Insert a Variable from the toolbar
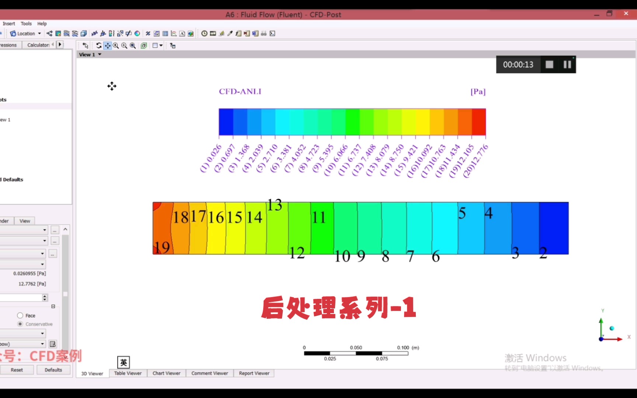 (x=148, y=34)
